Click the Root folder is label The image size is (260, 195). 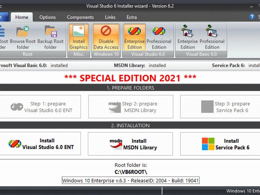(x=131, y=165)
